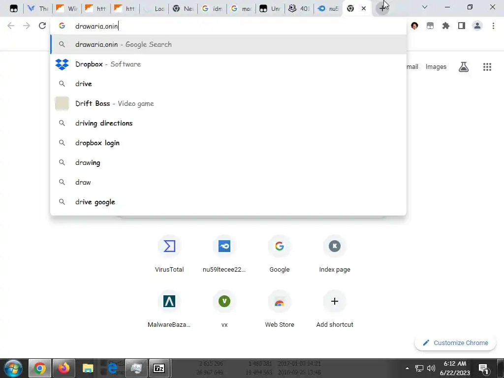Click Customize Chrome button
The width and height of the screenshot is (504, 378).
pos(455,343)
